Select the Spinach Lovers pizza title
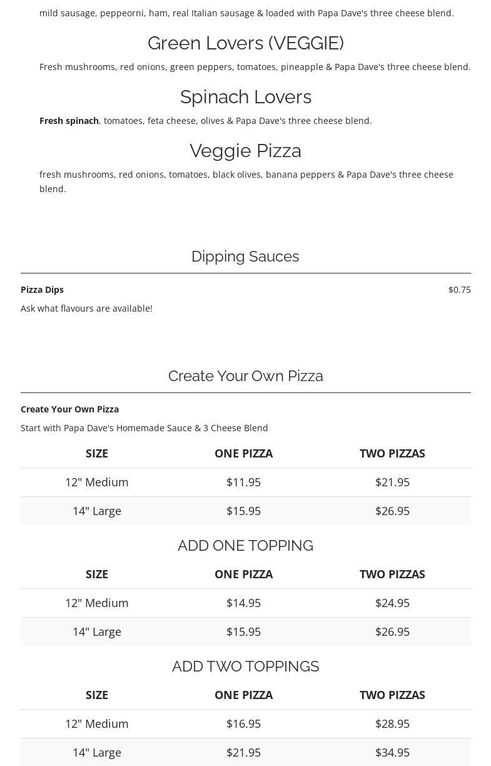Image resolution: width=491 pixels, height=766 pixels. (245, 97)
